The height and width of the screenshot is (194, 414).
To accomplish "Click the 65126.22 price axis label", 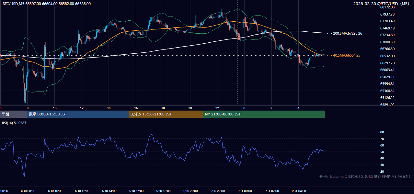I will pyautogui.click(x=387, y=98).
